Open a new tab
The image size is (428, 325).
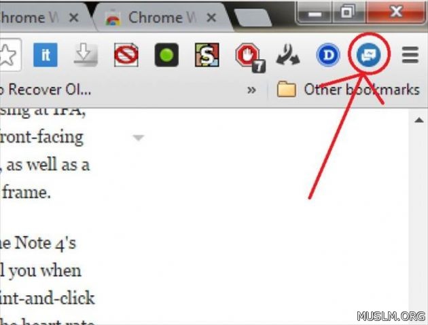[x=253, y=18]
